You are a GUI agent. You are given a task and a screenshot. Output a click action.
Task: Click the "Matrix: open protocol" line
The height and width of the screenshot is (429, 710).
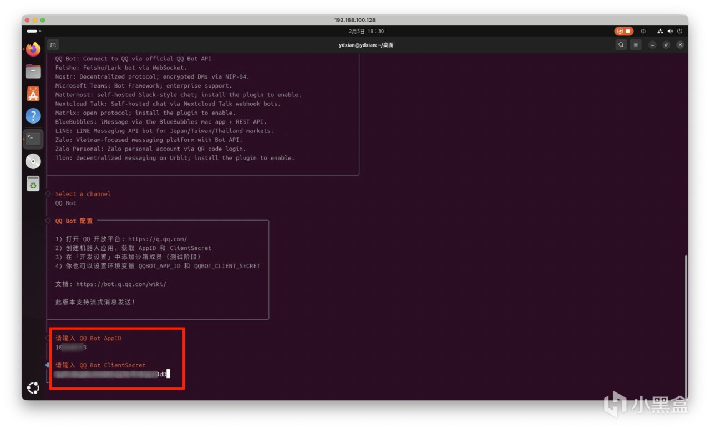[145, 113]
